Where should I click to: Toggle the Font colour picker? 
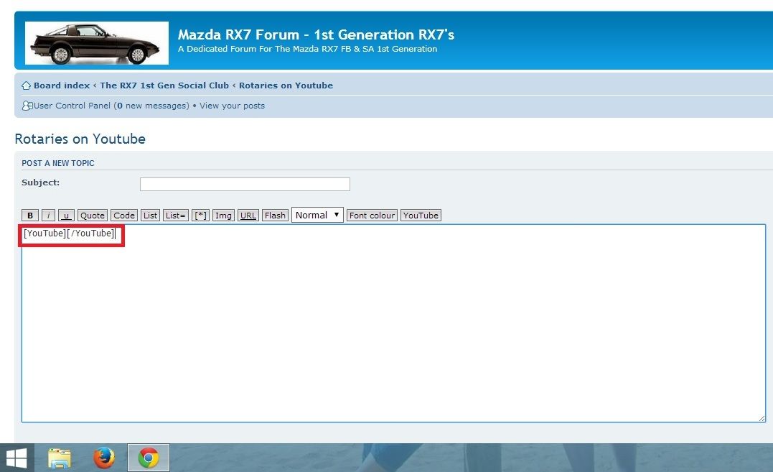tap(372, 216)
